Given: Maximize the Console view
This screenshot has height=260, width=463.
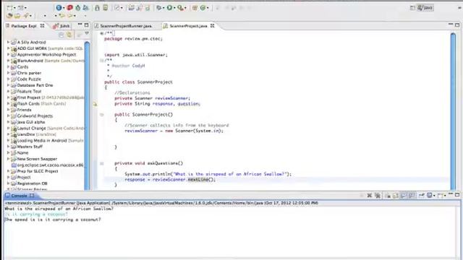Looking at the screenshot, I should coord(457,195).
